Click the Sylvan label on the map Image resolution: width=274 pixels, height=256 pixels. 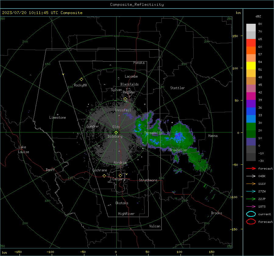116,90
